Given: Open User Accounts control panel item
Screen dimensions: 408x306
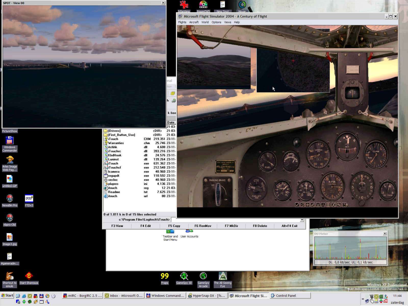Looking at the screenshot, I should pos(189,234).
